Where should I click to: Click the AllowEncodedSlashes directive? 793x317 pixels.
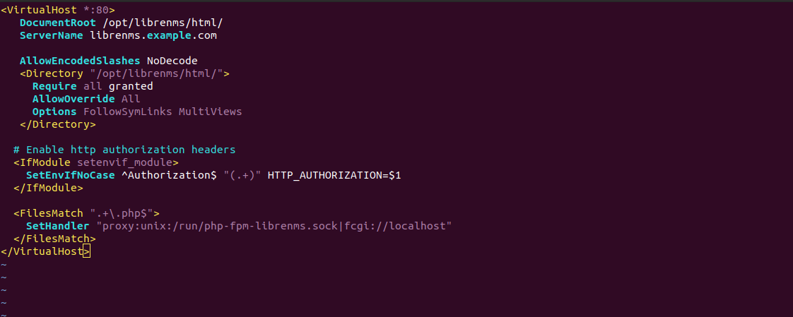coord(80,61)
